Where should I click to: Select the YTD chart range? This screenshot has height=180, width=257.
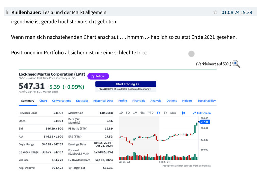click(151, 113)
